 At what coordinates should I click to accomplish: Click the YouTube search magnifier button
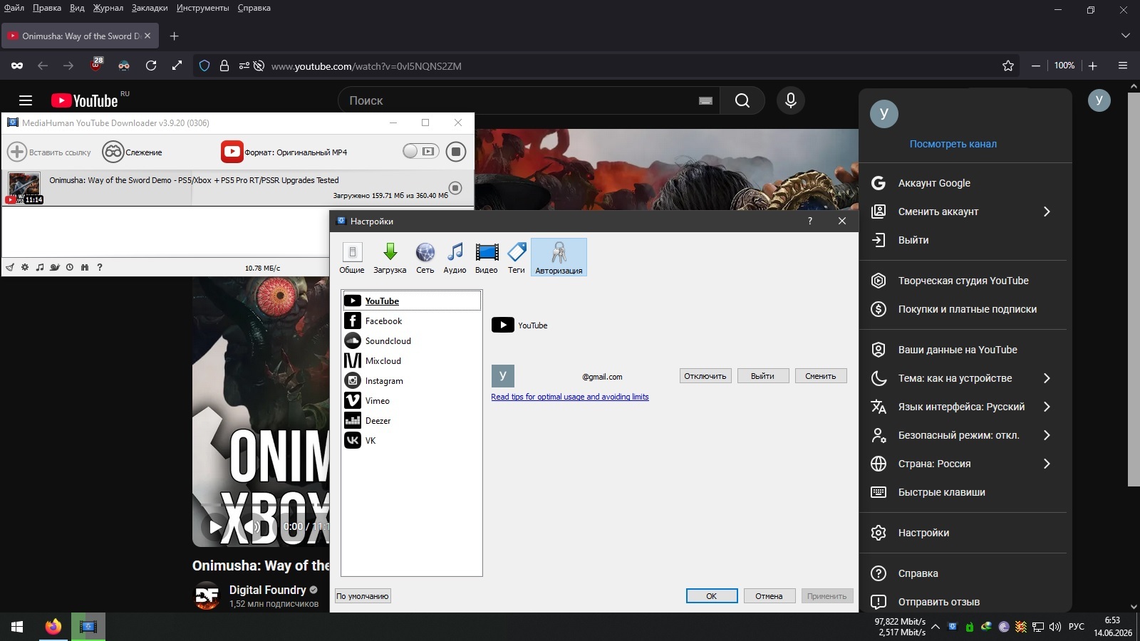pos(742,100)
